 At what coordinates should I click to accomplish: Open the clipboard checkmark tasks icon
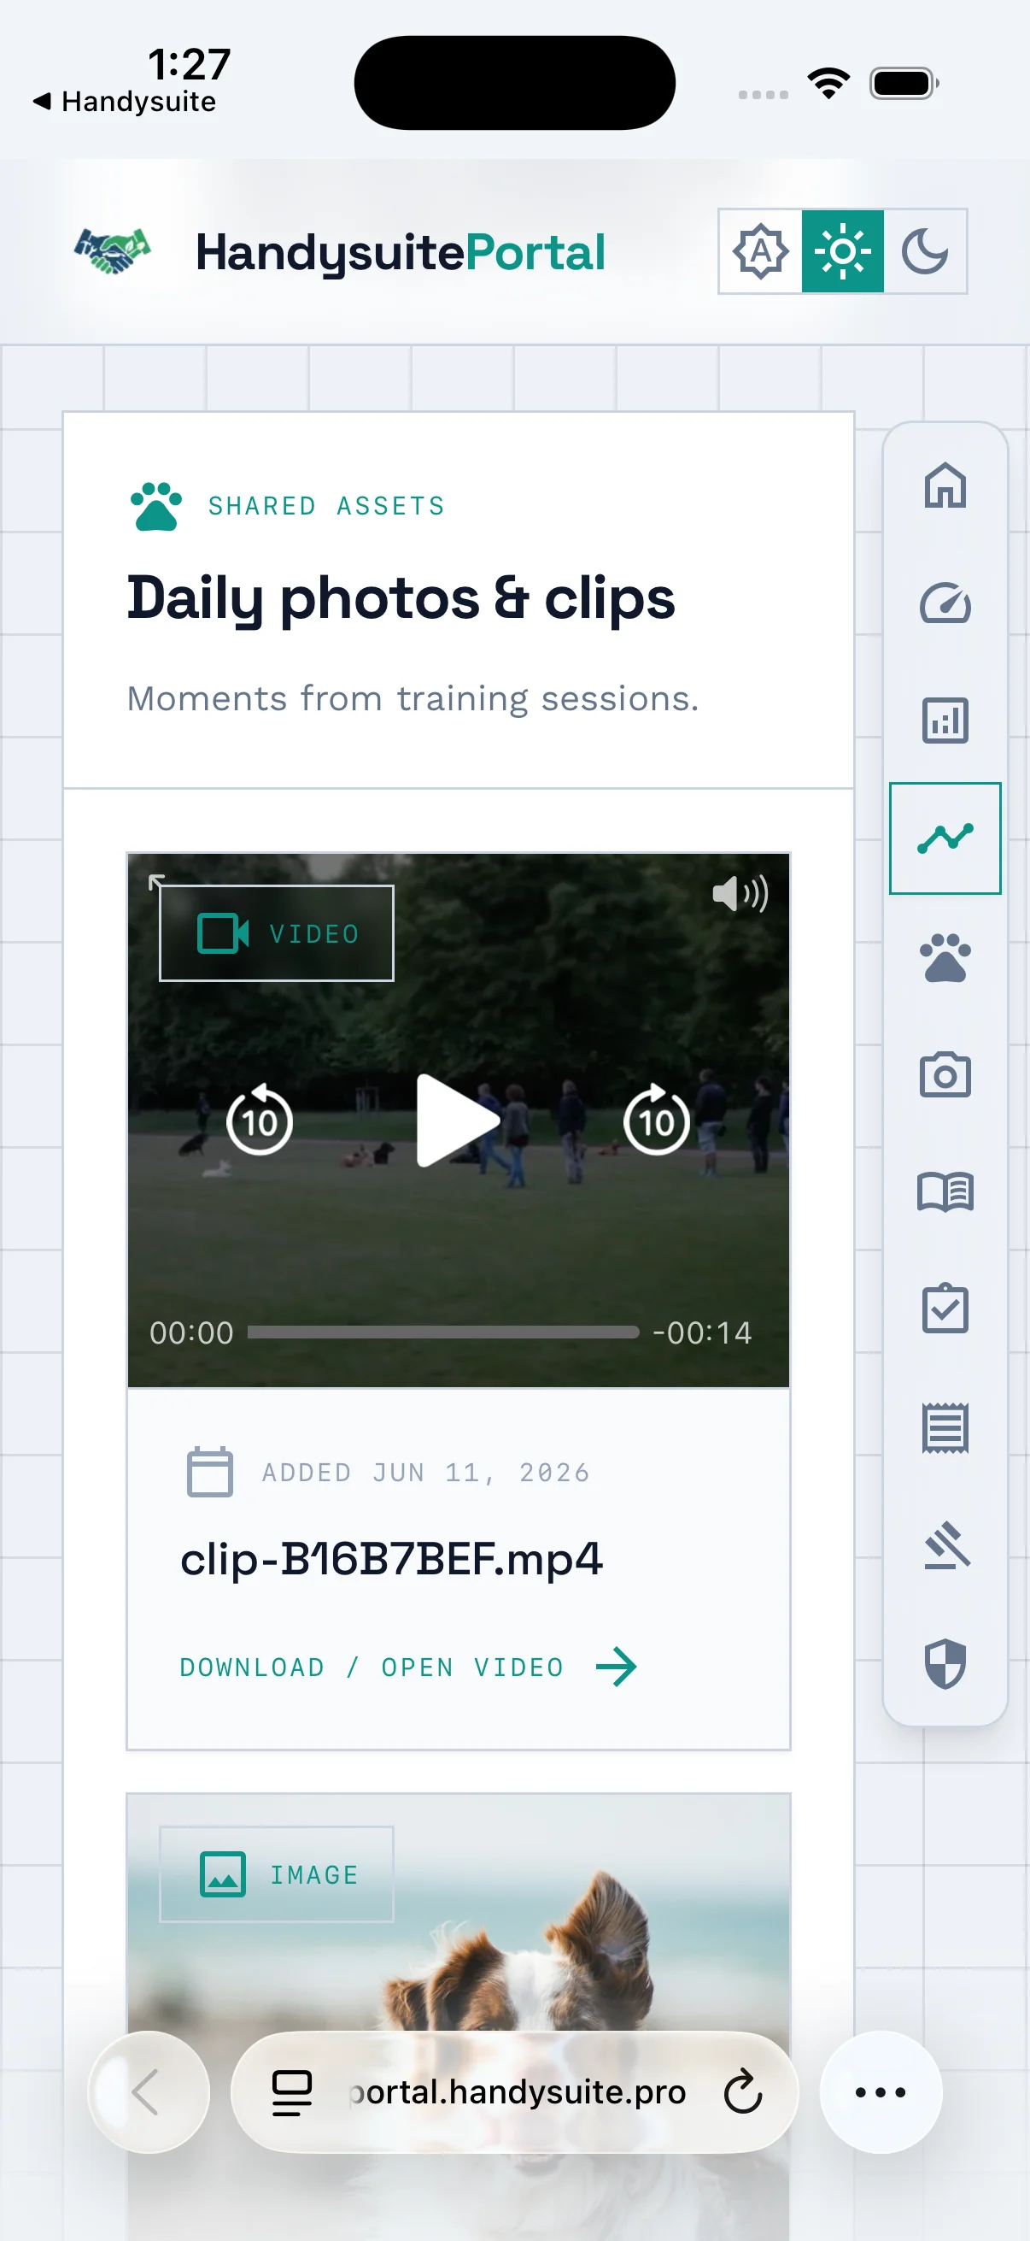(945, 1308)
